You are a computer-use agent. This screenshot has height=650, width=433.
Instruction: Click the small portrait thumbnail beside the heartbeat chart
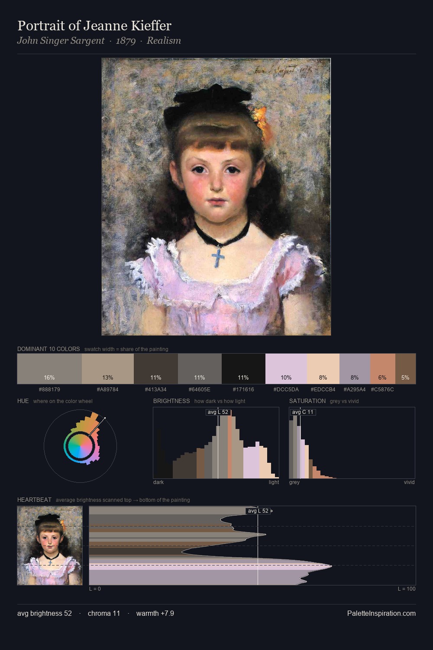(x=50, y=546)
